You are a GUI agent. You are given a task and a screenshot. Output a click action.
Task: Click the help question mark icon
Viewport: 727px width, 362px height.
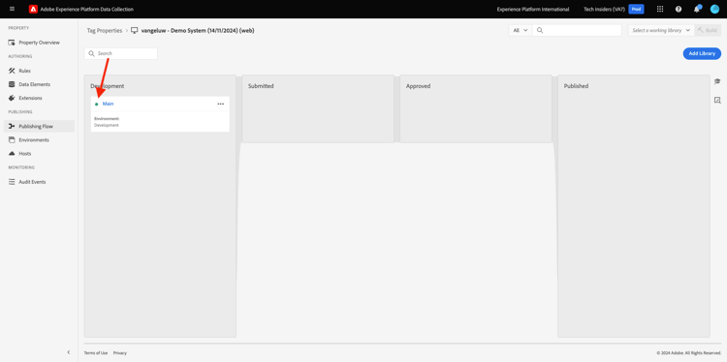click(679, 9)
